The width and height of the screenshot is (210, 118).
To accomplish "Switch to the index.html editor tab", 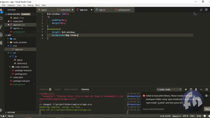I will [x=65, y=10].
